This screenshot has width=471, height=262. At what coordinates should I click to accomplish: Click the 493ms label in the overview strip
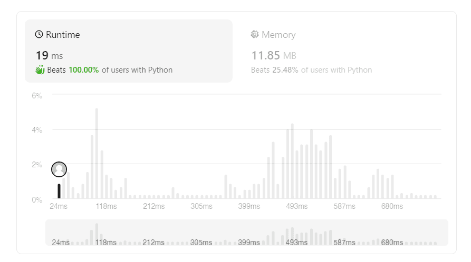296,243
